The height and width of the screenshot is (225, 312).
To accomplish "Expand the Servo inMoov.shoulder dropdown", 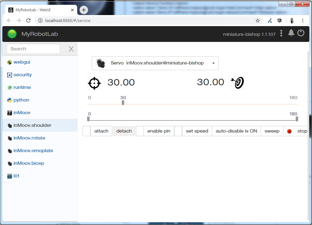I will (x=155, y=63).
